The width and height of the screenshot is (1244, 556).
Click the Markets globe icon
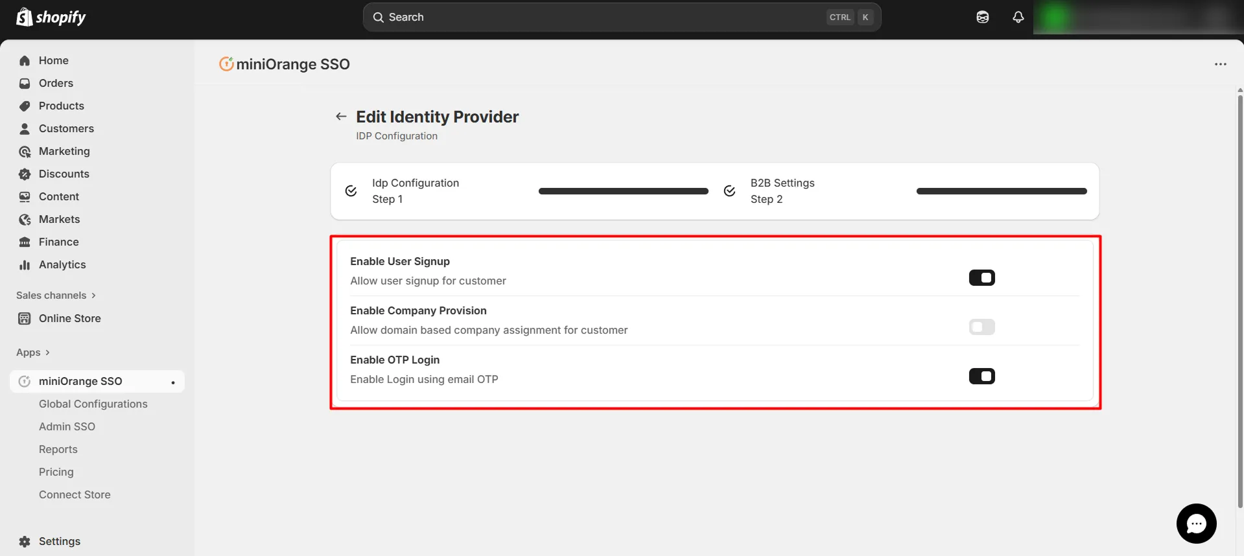[25, 219]
